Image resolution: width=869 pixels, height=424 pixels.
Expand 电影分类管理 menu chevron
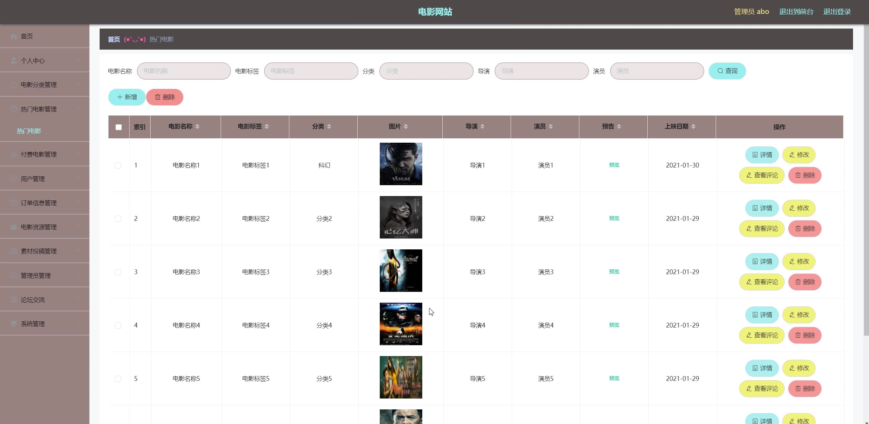point(79,84)
